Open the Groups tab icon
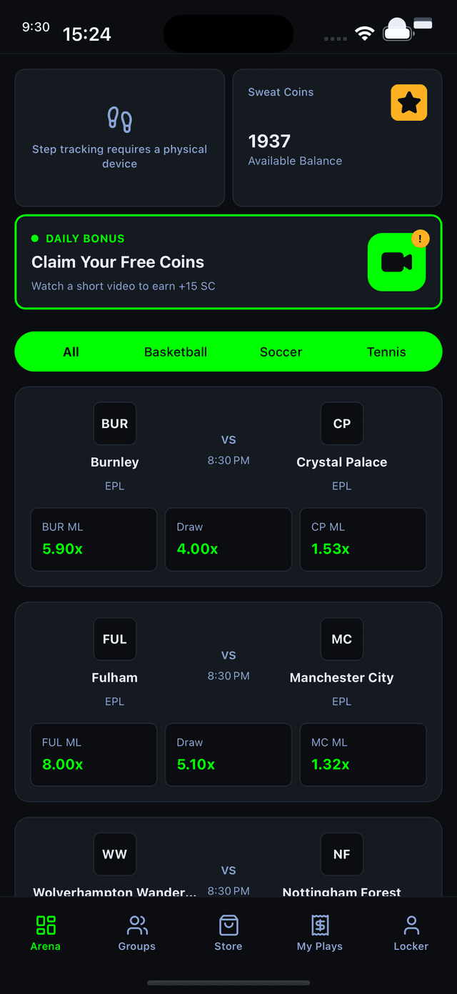 (136, 926)
